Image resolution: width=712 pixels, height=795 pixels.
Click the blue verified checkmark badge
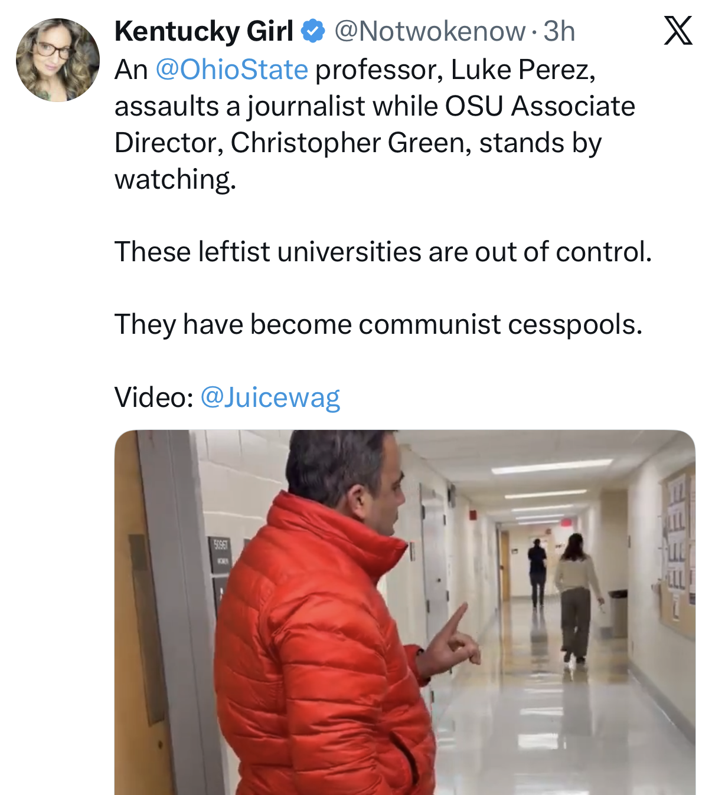(313, 31)
